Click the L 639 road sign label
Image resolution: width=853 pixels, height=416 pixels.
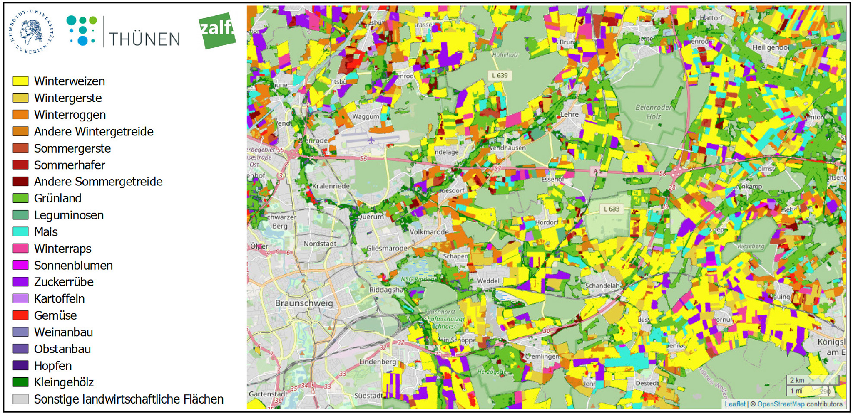[x=500, y=75]
